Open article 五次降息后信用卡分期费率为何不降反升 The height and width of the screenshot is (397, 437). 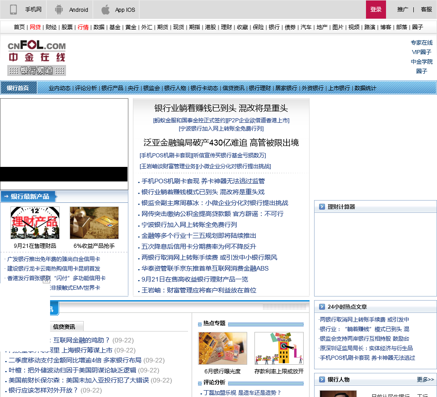(198, 246)
